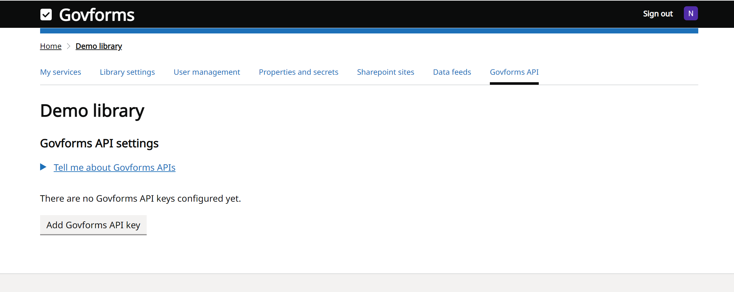The width and height of the screenshot is (734, 292).
Task: Select the Govforms API tab
Action: 514,72
